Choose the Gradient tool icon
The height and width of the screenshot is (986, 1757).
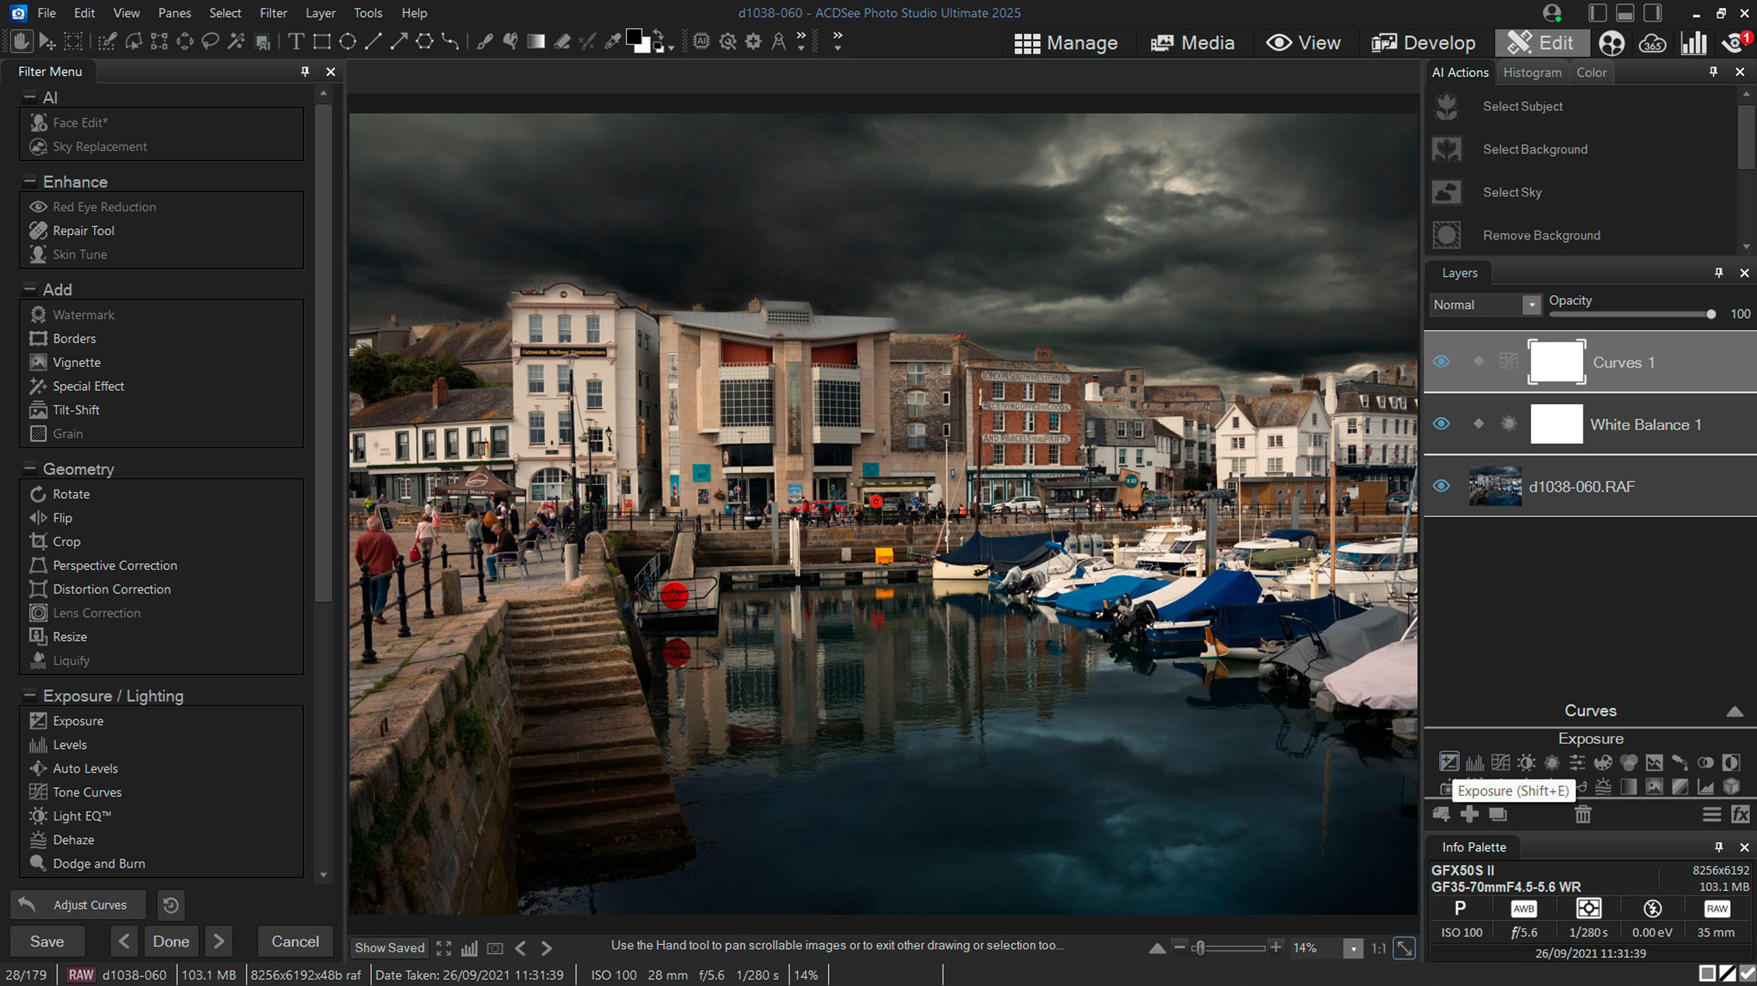pyautogui.click(x=535, y=42)
